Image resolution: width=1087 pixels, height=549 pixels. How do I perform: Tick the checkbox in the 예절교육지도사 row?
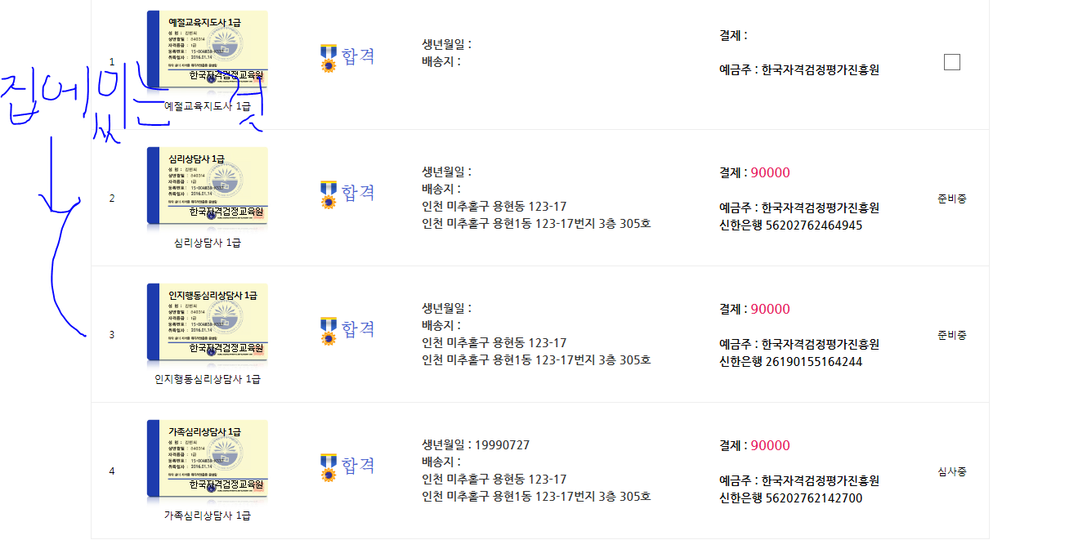point(951,62)
